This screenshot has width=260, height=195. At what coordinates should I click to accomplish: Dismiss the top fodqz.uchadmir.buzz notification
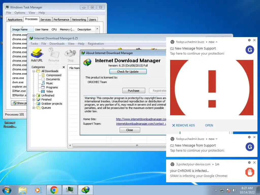click(254, 40)
